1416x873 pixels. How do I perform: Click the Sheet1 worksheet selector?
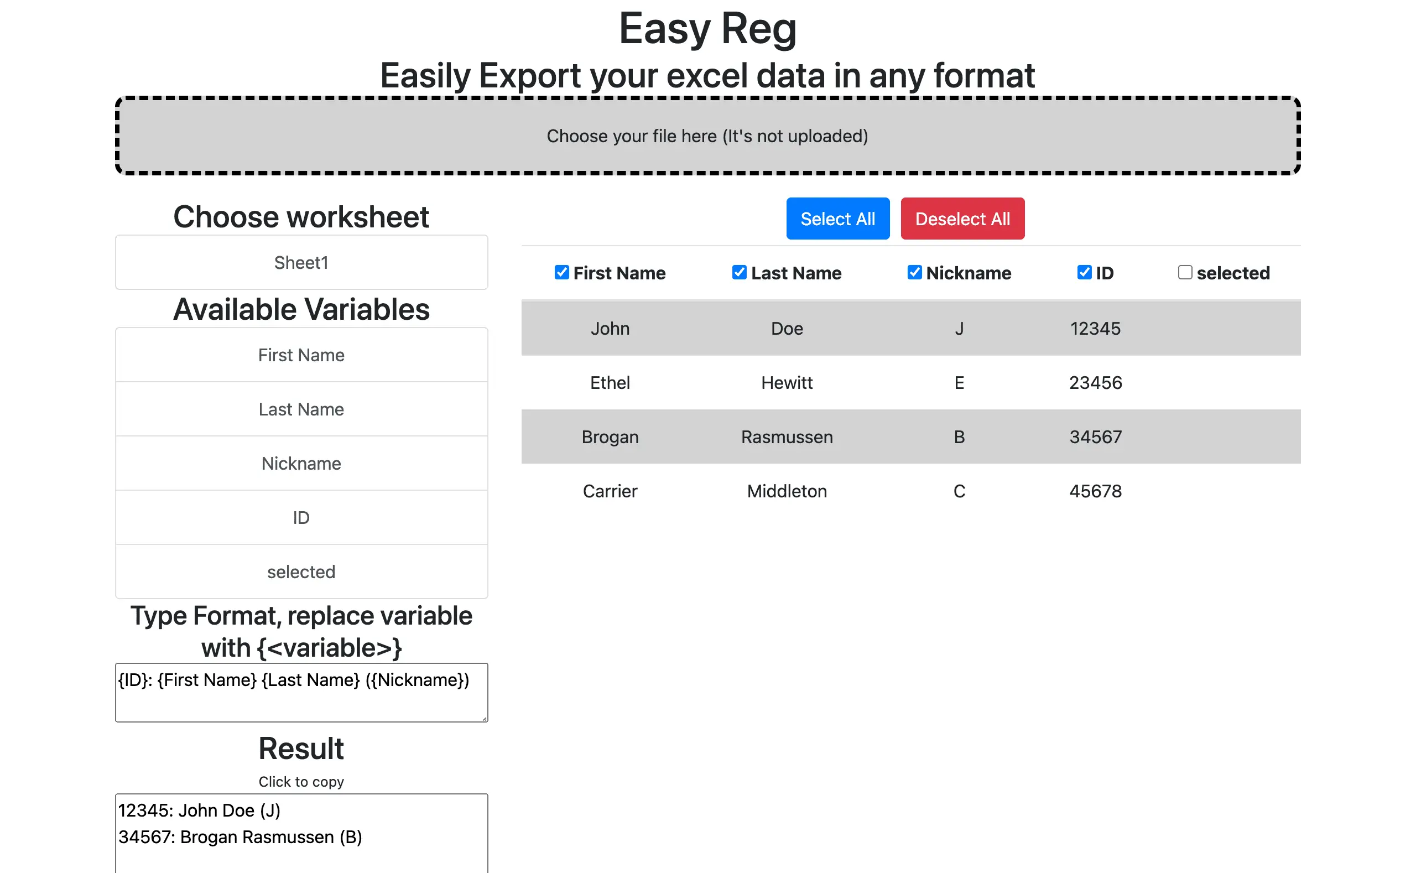tap(301, 262)
